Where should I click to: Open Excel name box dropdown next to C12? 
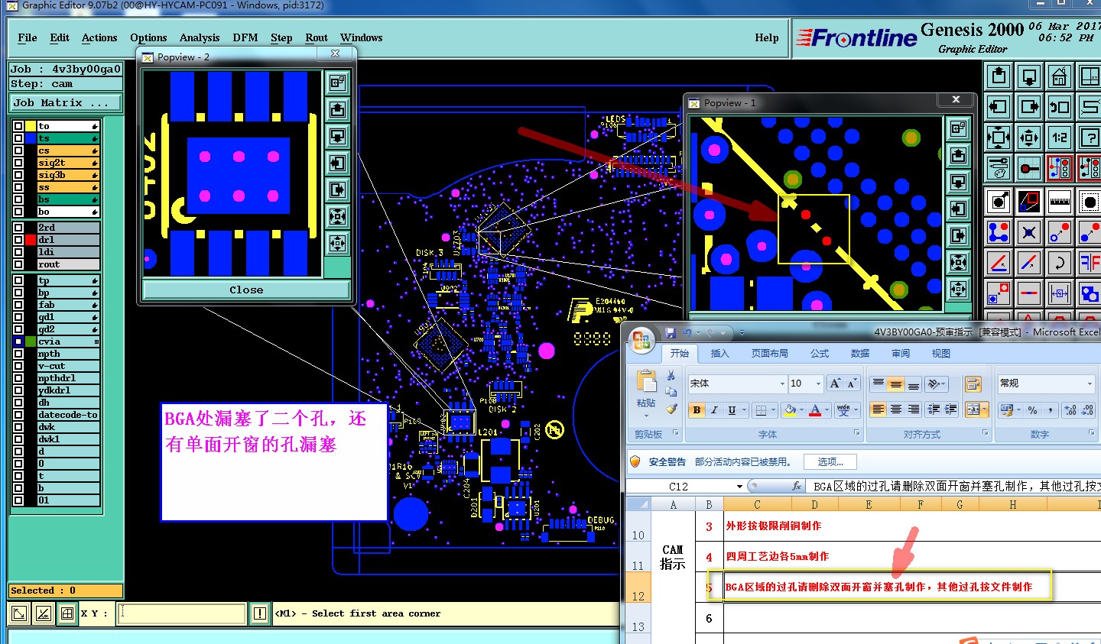coord(739,486)
